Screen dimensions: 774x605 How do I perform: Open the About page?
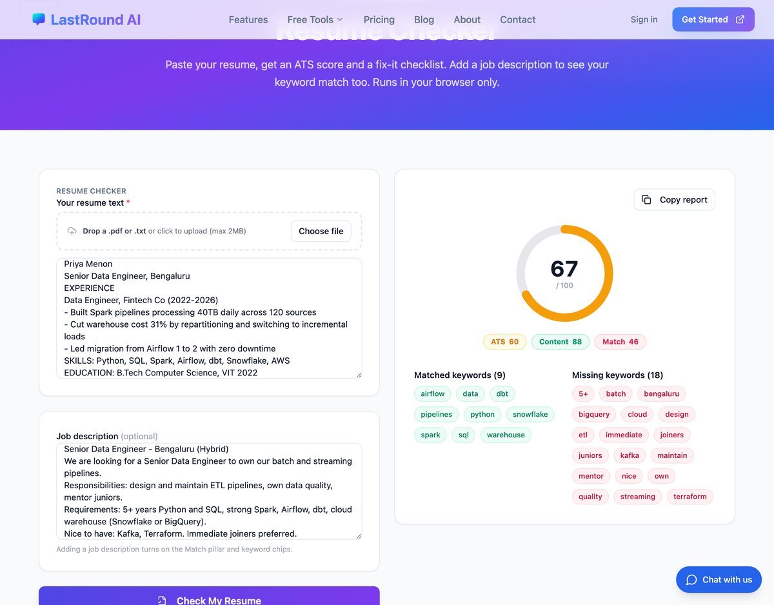click(467, 19)
